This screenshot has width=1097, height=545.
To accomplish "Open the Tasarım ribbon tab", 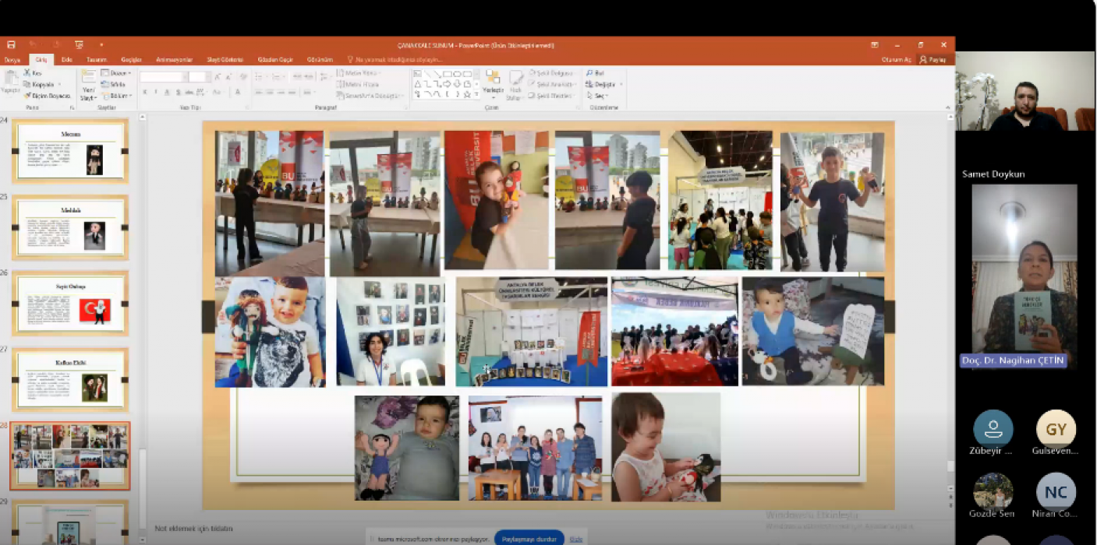I will 97,60.
